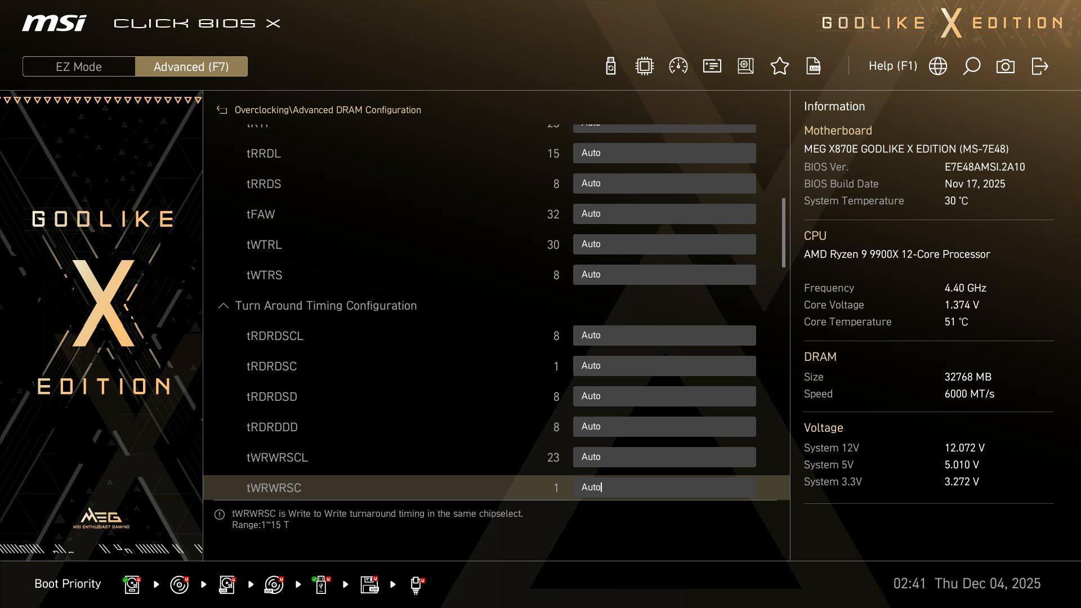Launch the Hardware Monitor gauge icon

coord(678,66)
